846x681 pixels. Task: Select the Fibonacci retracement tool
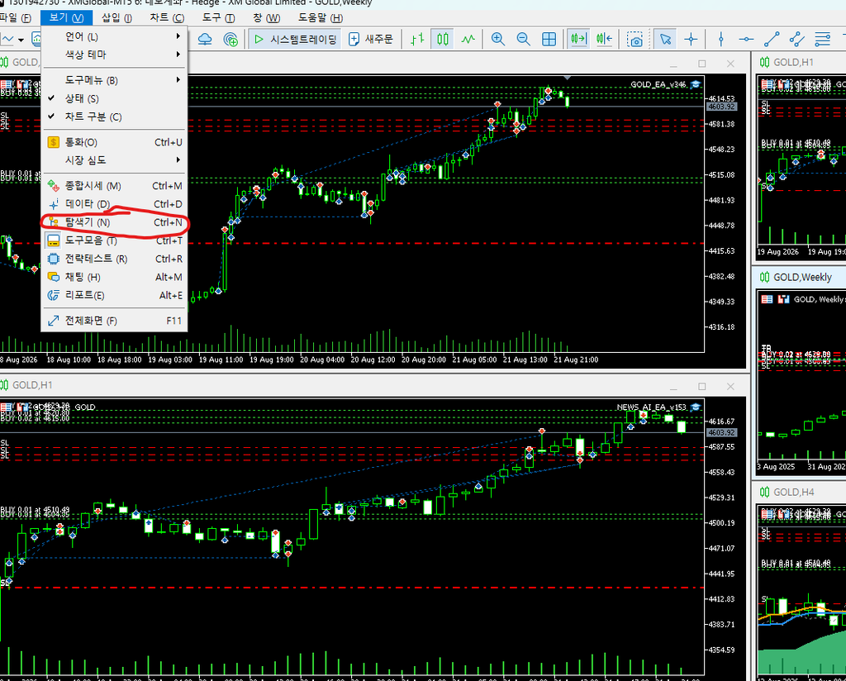click(822, 39)
